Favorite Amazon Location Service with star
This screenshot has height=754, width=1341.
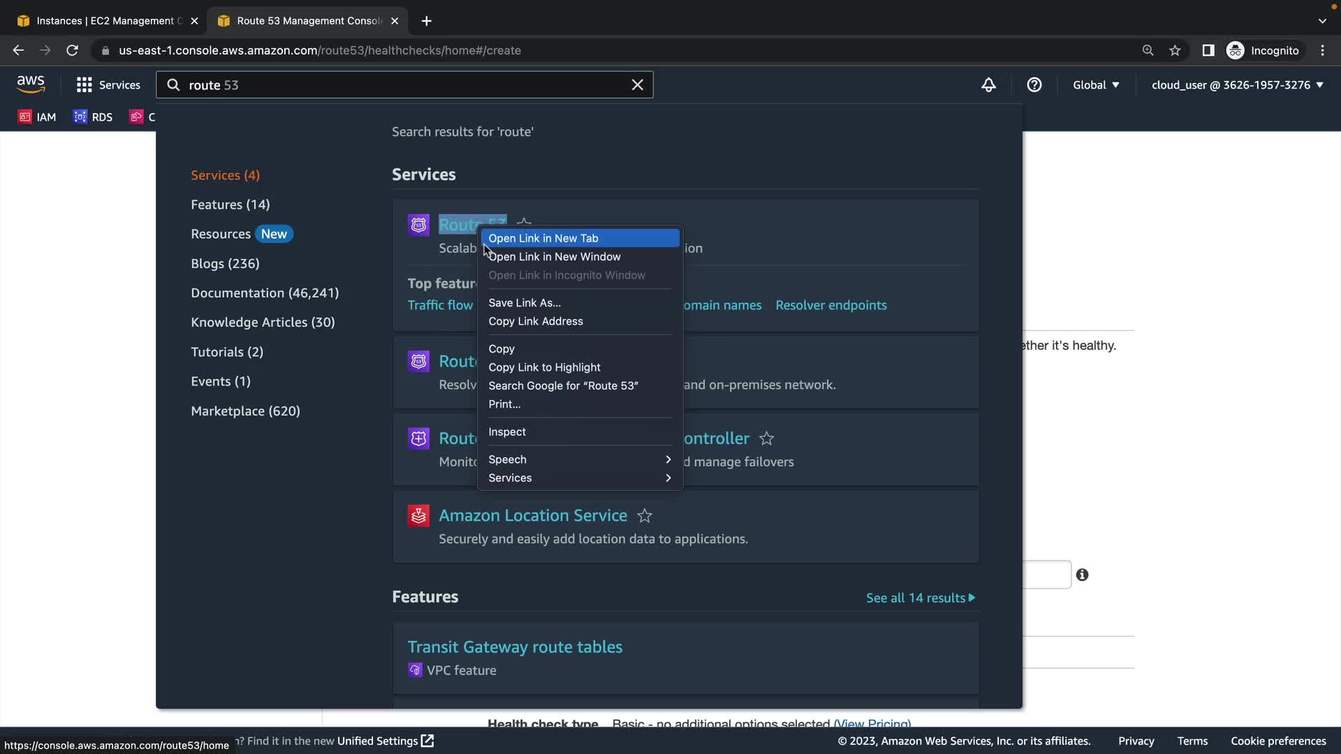coord(645,516)
